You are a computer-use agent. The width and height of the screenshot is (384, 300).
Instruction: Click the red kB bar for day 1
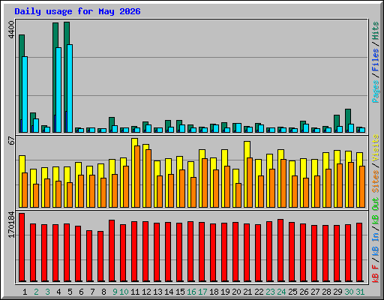22,247
